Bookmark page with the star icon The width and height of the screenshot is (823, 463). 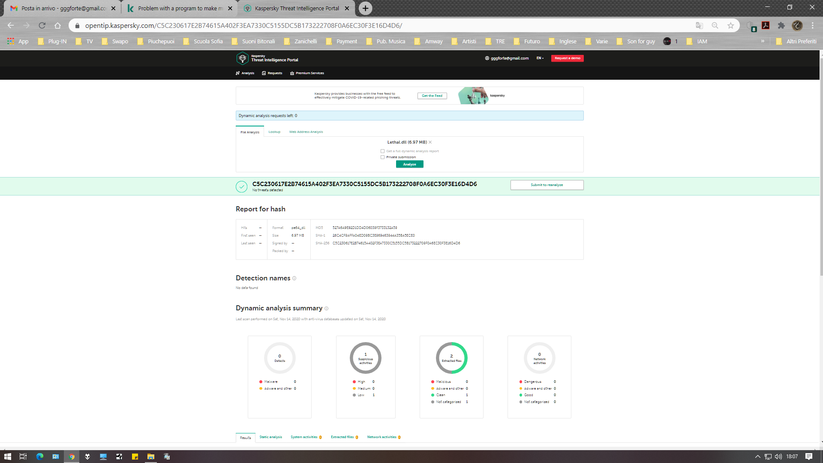[730, 25]
